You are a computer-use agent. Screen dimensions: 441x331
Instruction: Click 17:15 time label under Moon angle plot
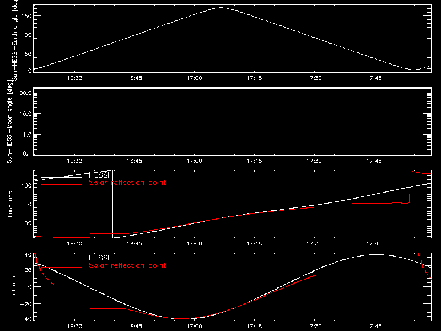tap(254, 161)
